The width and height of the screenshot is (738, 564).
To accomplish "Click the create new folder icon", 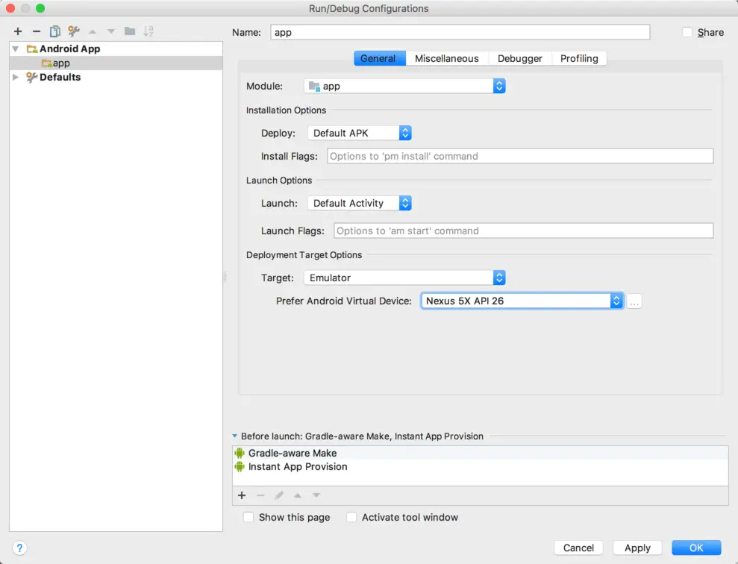I will point(130,31).
